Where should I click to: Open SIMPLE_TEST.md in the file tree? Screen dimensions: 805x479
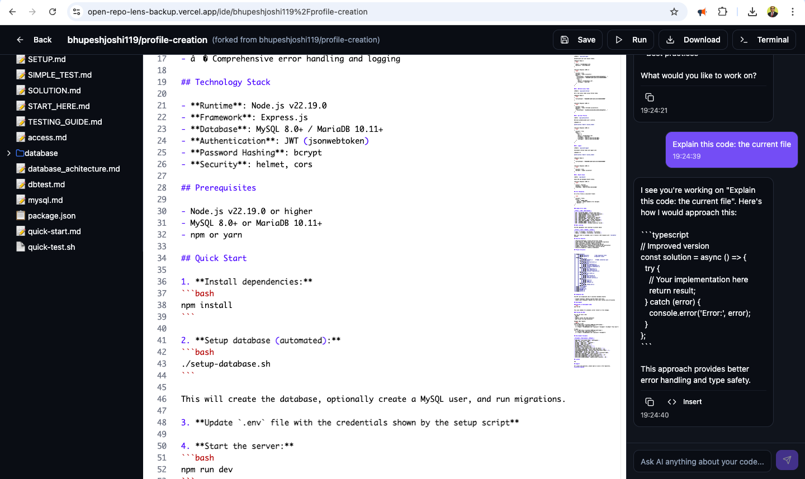(x=60, y=75)
